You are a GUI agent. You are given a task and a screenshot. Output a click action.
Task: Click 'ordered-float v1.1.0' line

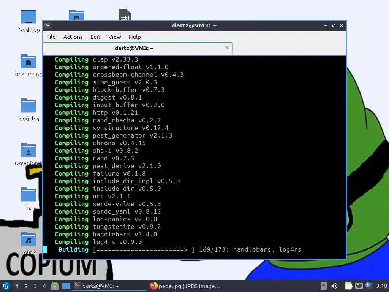pos(130,67)
